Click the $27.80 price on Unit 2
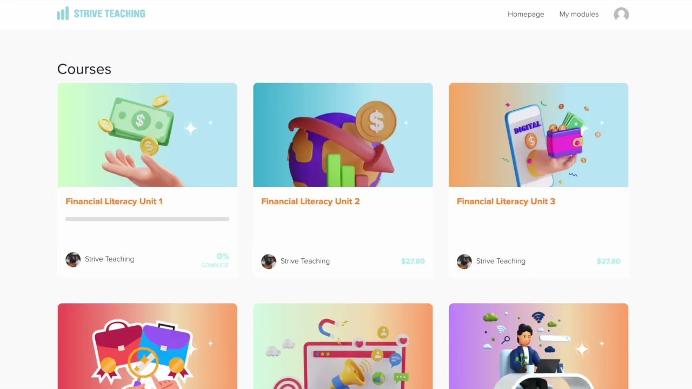The image size is (692, 389). coord(413,261)
